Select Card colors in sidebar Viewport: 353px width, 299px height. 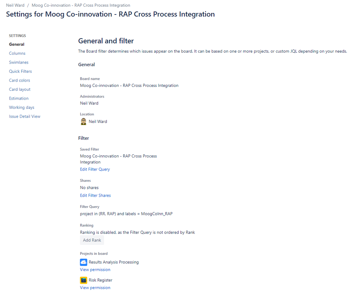pos(19,80)
